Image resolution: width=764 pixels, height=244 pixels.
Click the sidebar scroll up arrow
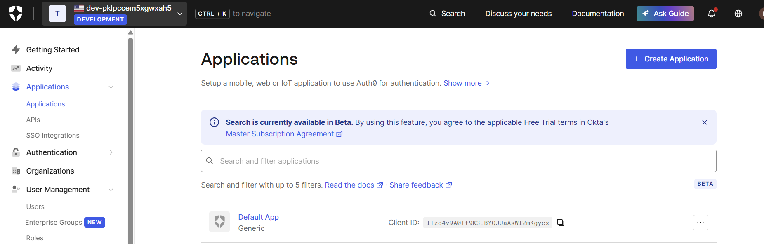130,33
